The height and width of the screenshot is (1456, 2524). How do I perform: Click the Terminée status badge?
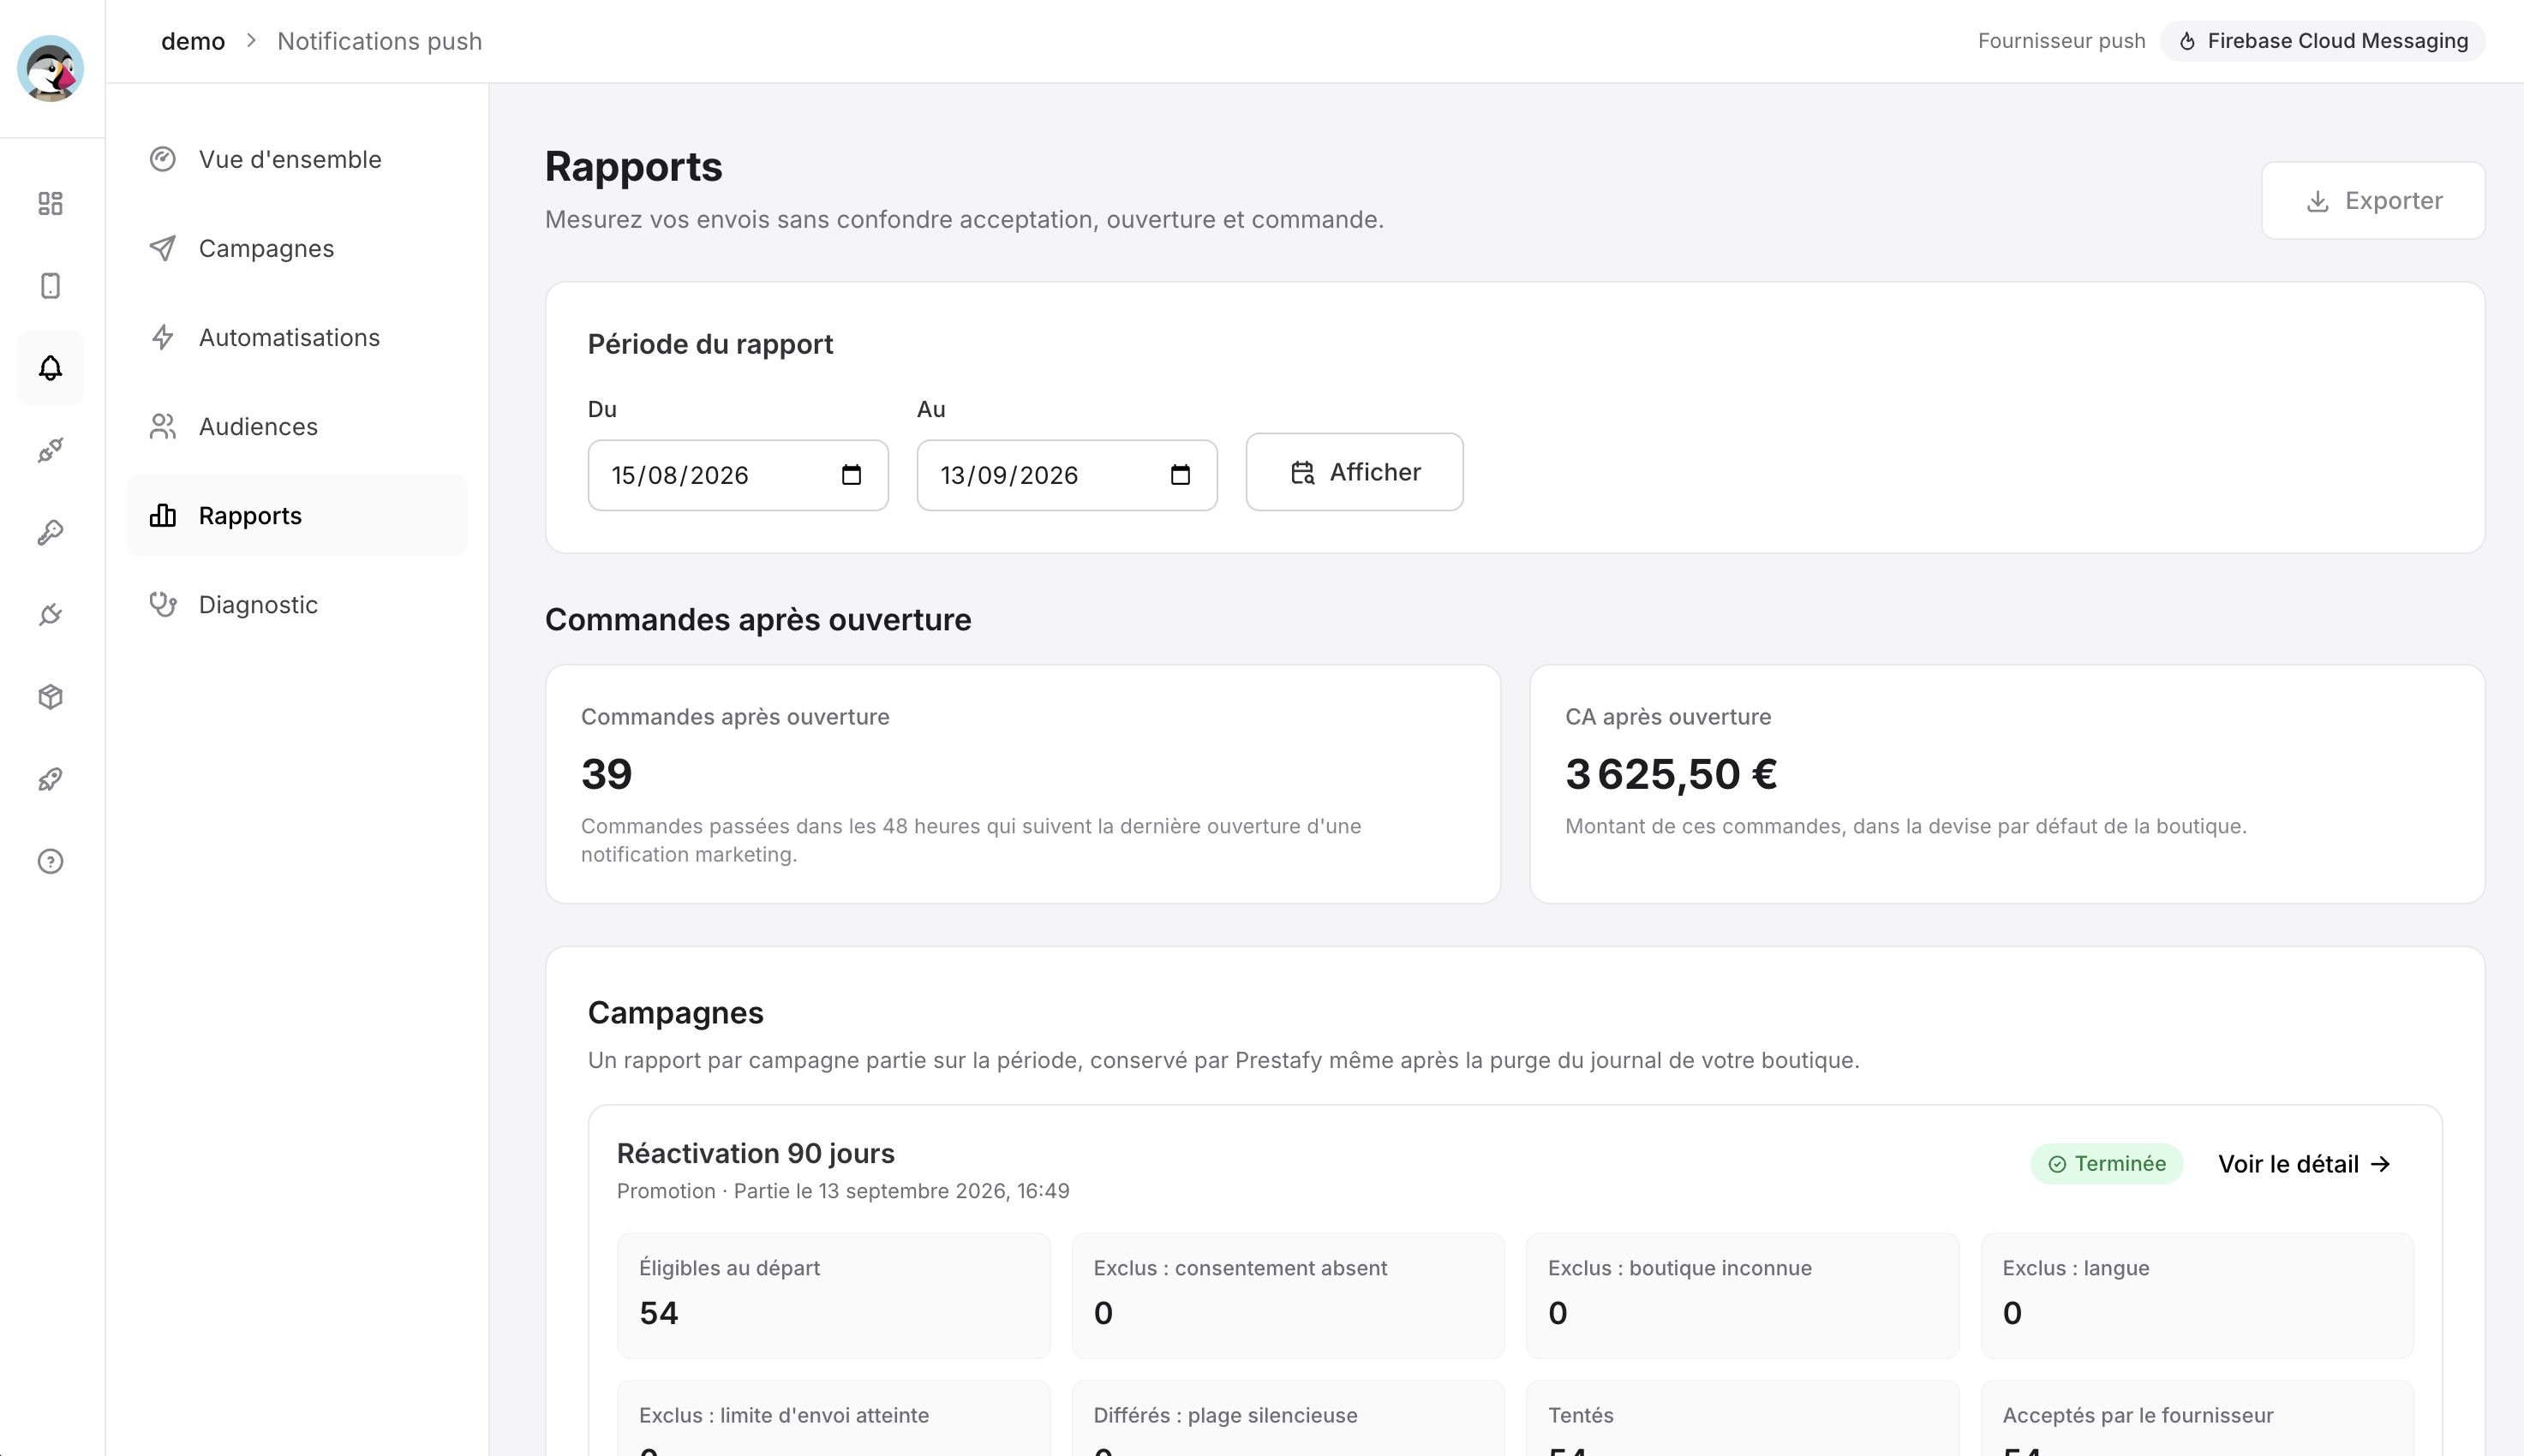[2106, 1164]
